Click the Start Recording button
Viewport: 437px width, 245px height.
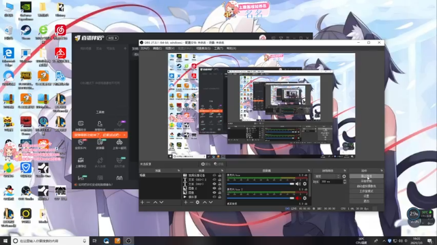(366, 181)
